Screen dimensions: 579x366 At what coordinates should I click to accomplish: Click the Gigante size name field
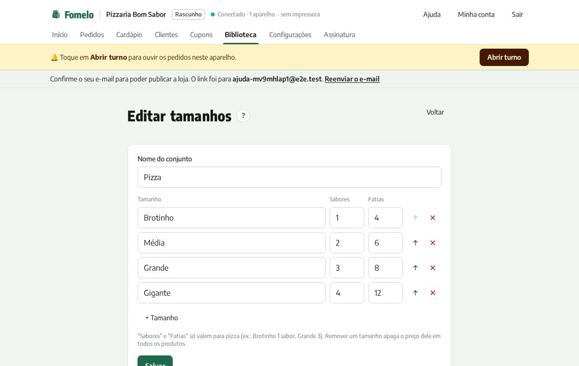(x=232, y=293)
